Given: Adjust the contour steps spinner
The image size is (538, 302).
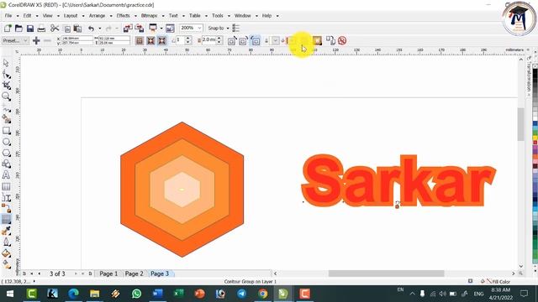Looking at the screenshot, I should coord(188,40).
